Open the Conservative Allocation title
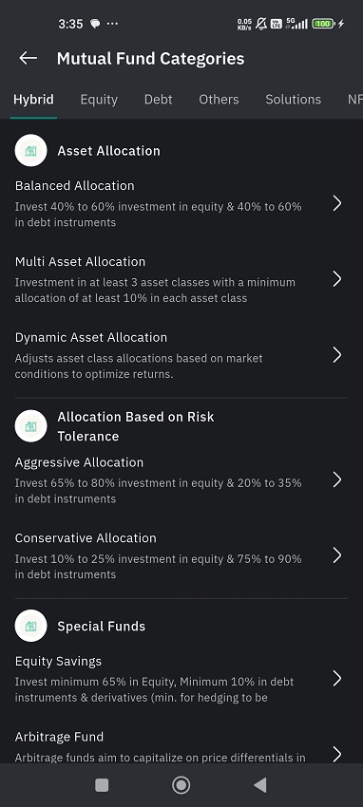 point(86,537)
